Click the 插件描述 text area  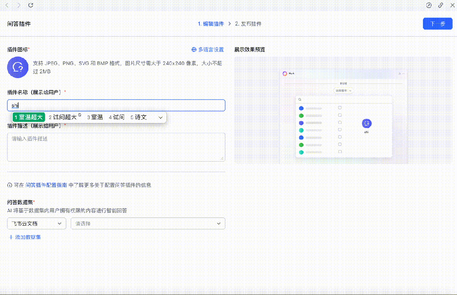click(x=116, y=147)
